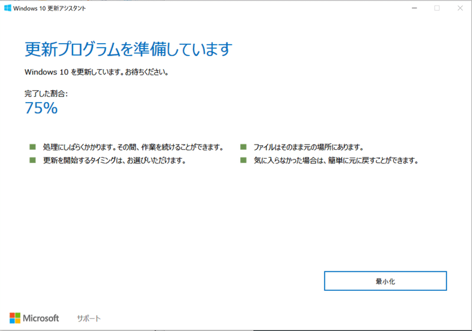Click the disabled maximize button
The width and height of the screenshot is (472, 331).
[437, 8]
